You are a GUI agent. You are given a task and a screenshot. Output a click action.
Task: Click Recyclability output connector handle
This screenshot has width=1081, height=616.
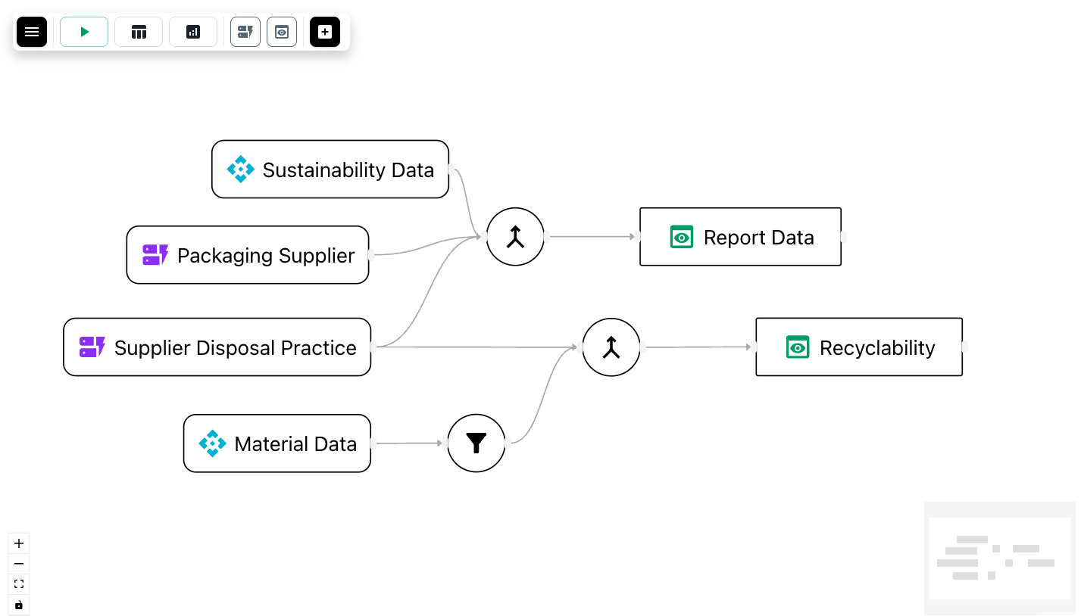pyautogui.click(x=964, y=347)
